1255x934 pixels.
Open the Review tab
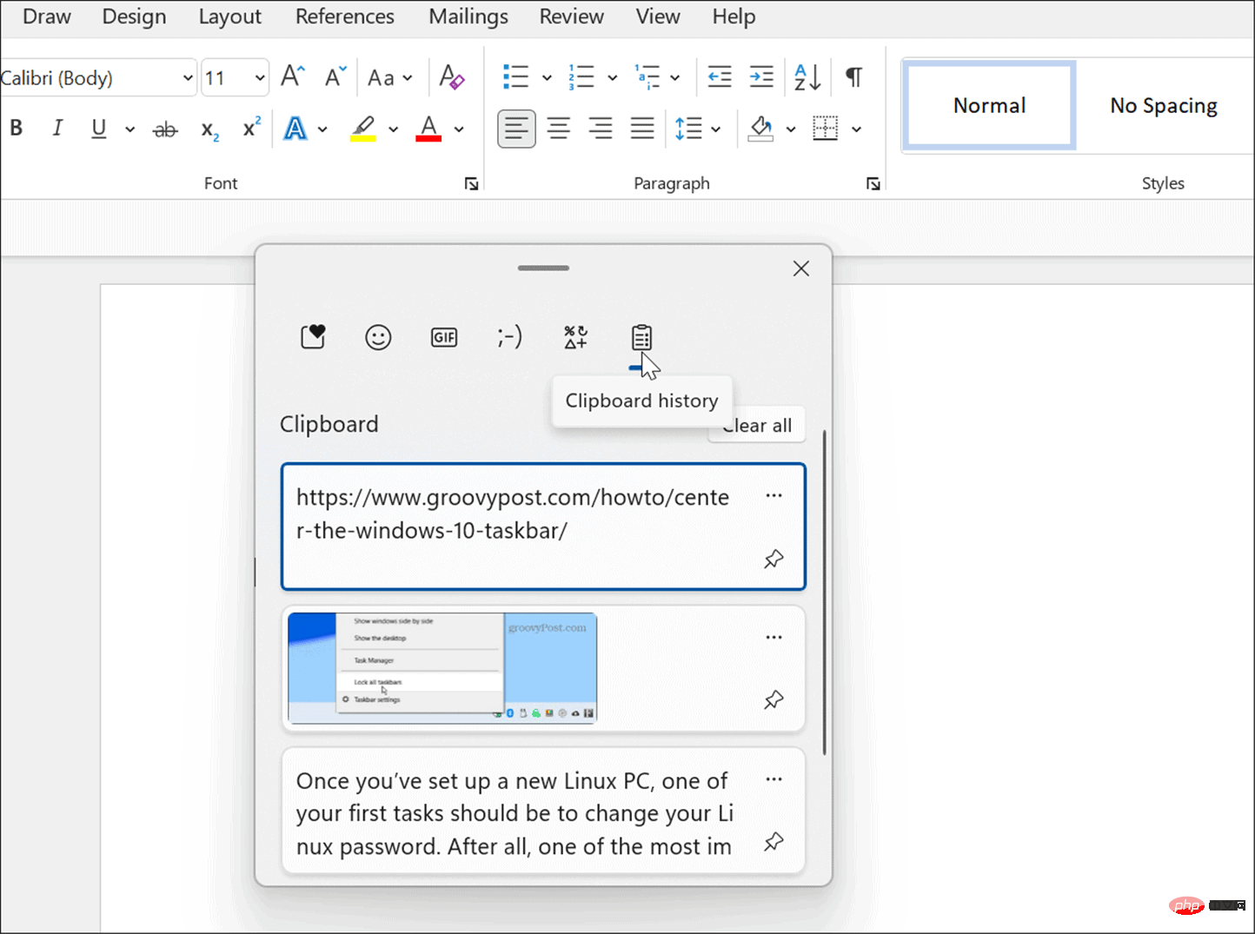[x=571, y=17]
